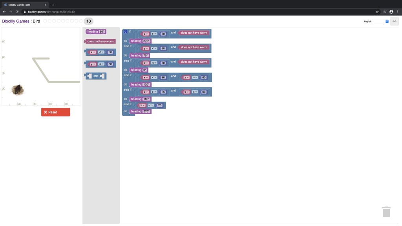
Task: Select the level 10 indicator
Action: [x=88, y=21]
